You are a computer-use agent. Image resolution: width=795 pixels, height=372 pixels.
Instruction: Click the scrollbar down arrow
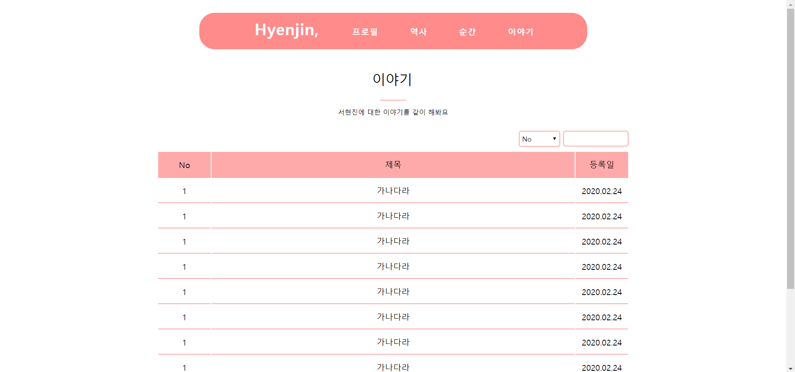(x=791, y=368)
